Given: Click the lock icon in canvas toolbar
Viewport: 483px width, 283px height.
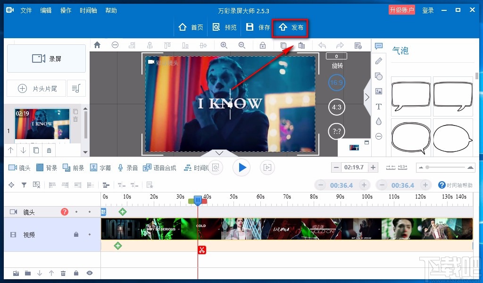Looking at the screenshot, I should [x=263, y=46].
